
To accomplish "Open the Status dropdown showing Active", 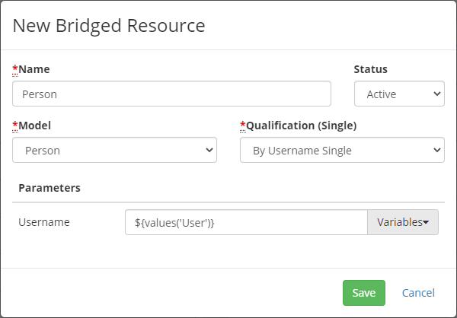I will 399,94.
